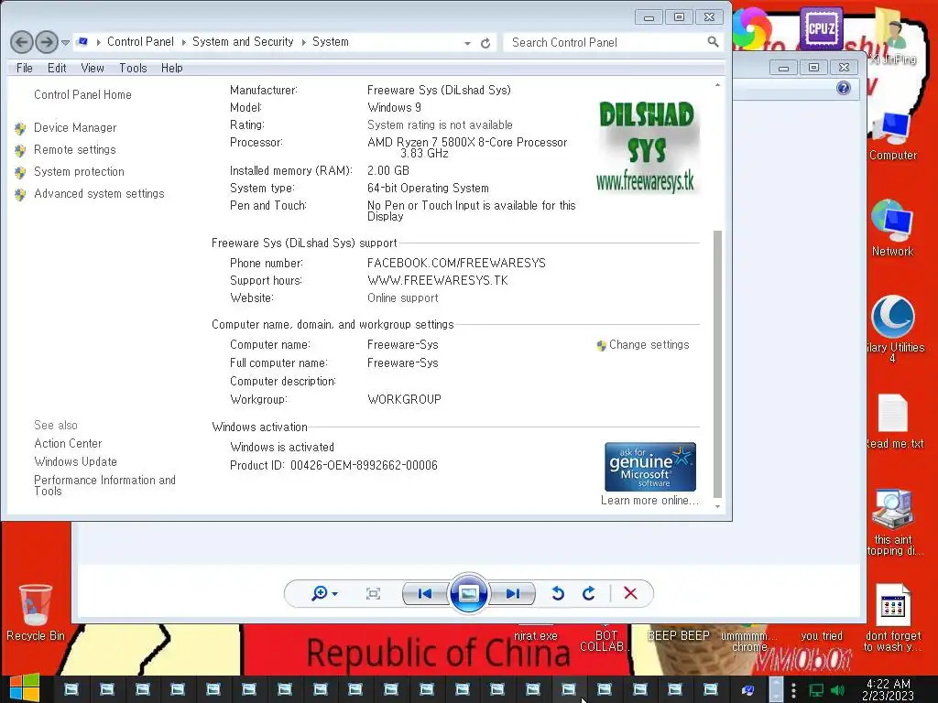Open the File menu
This screenshot has height=703, width=938.
pyautogui.click(x=25, y=68)
